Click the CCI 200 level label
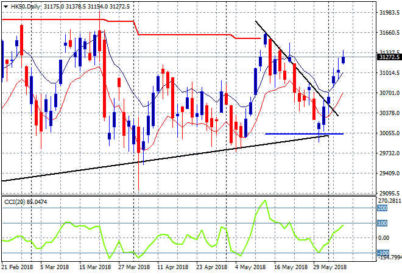The image size is (402, 274). coord(382,208)
